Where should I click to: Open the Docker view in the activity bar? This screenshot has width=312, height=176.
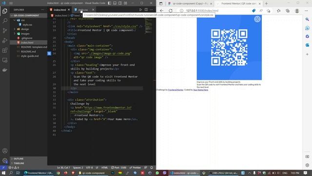(x=5, y=70)
